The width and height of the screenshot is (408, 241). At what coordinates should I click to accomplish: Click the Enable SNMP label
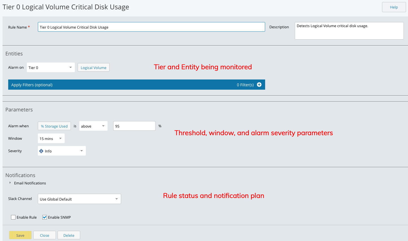[59, 217]
